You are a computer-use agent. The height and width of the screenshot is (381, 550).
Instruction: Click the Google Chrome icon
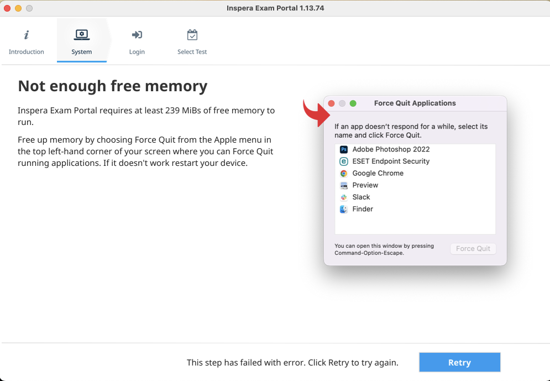tap(344, 173)
